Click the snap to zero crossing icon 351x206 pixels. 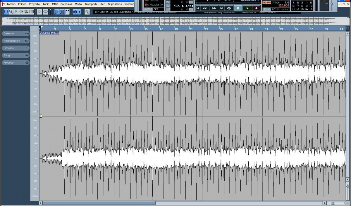pyautogui.click(x=87, y=12)
